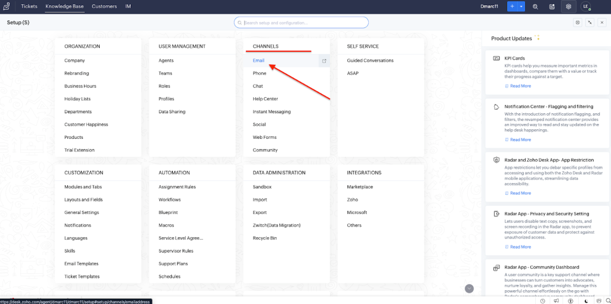Close the Setup page with X icon
The height and width of the screenshot is (304, 611).
pos(601,22)
